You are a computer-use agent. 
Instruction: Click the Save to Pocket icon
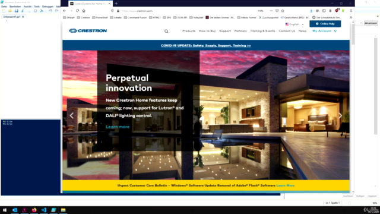(x=277, y=11)
